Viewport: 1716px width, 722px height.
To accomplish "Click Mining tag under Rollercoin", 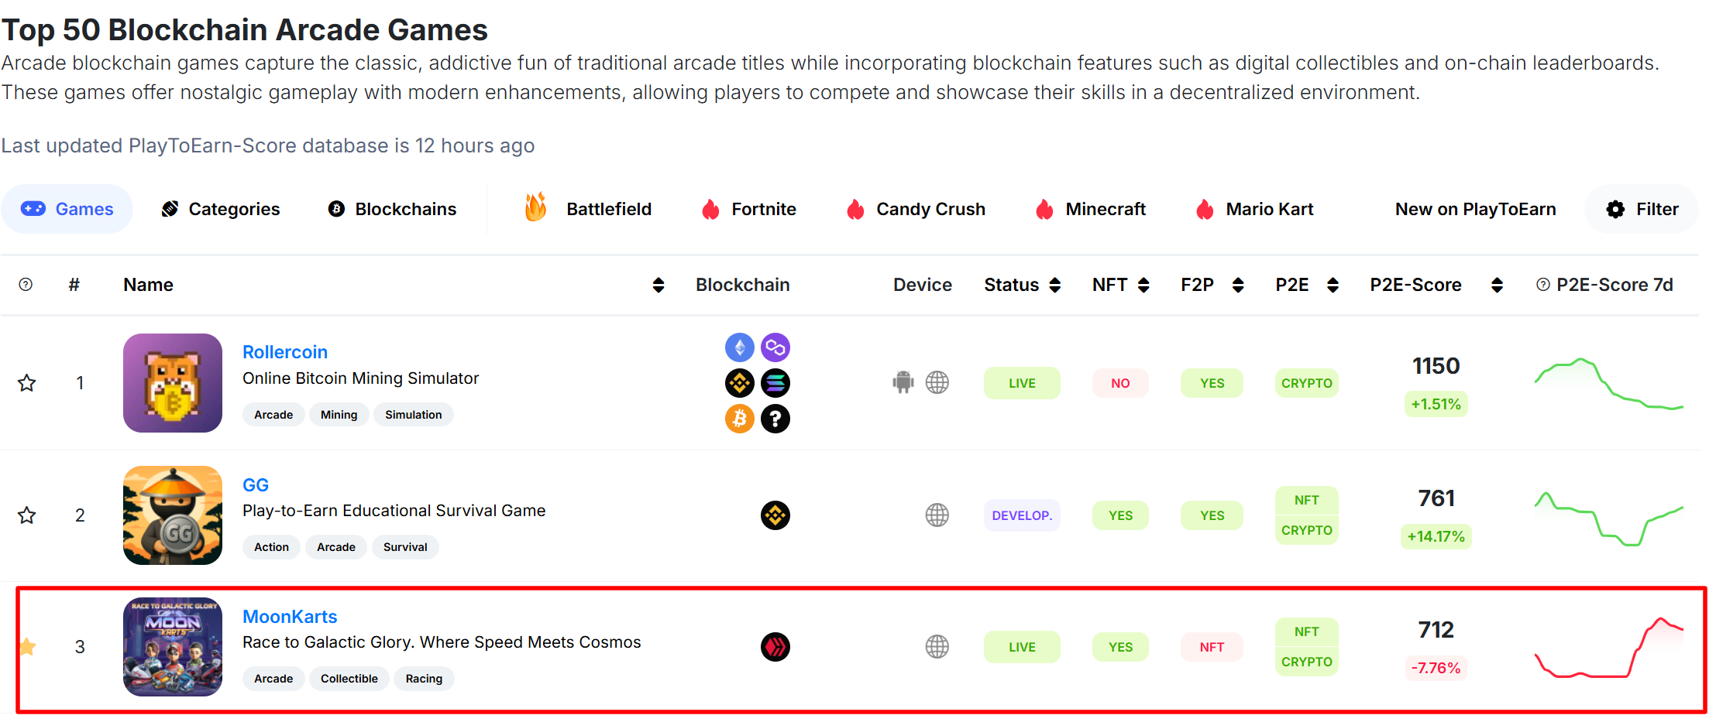I will pos(339,415).
